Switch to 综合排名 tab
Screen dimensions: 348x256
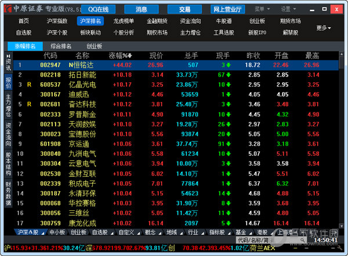(61, 46)
